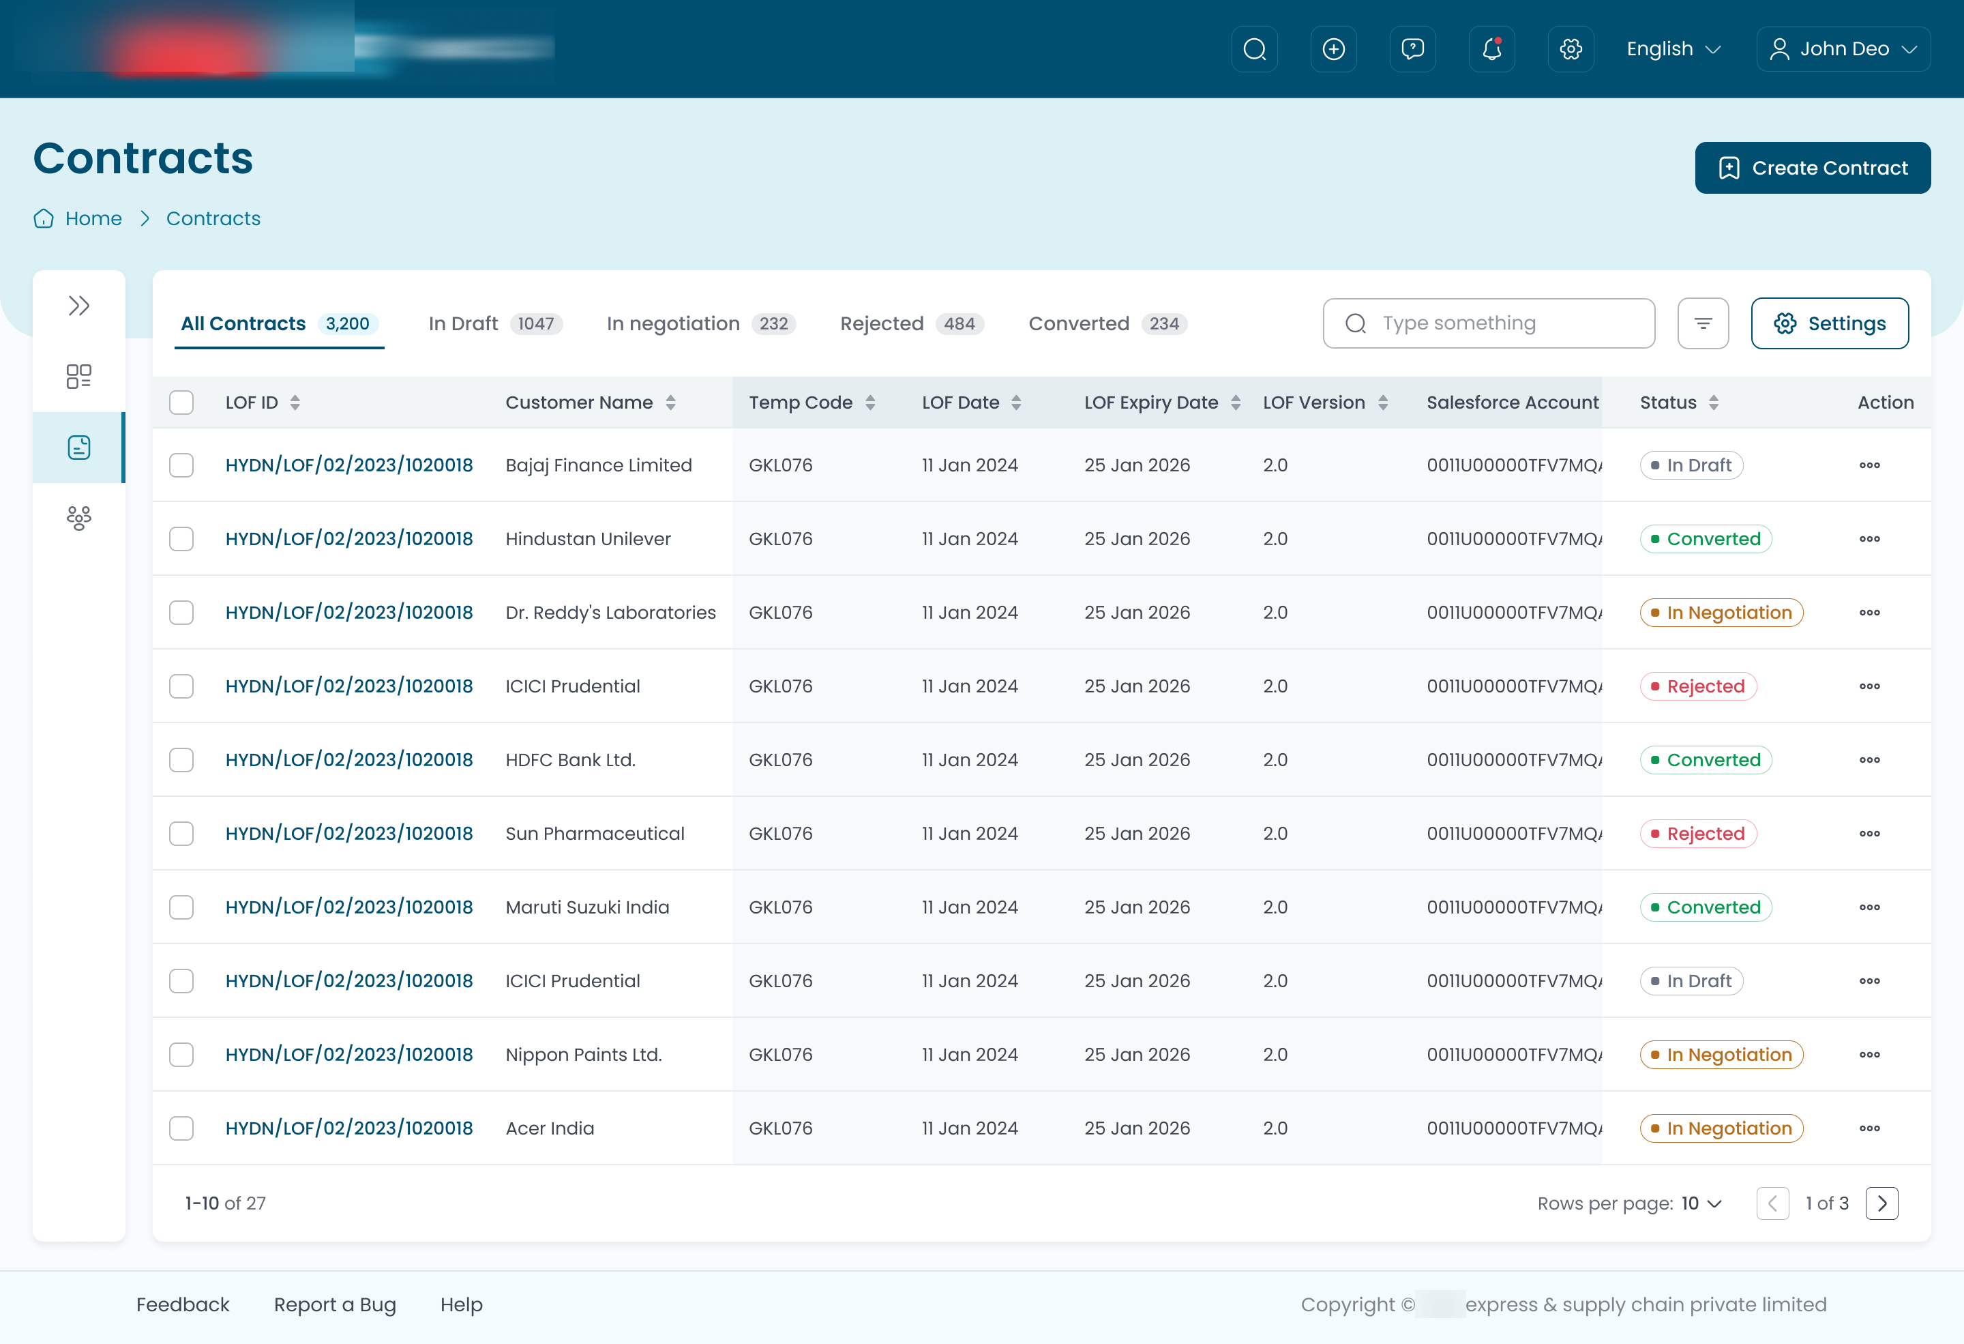
Task: Click the home icon in breadcrumb
Action: click(43, 218)
